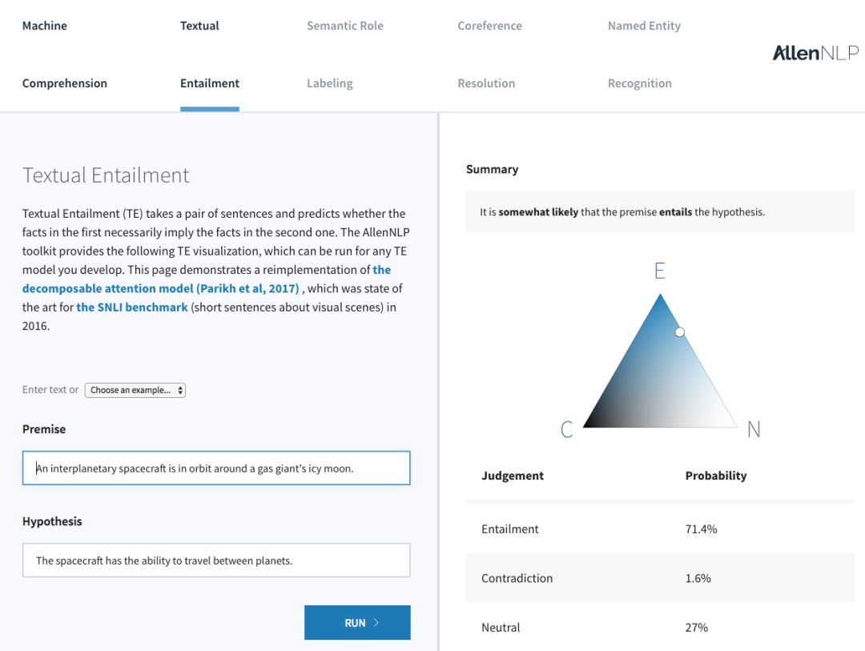
Task: Follow the SNLI benchmark link
Action: point(132,307)
